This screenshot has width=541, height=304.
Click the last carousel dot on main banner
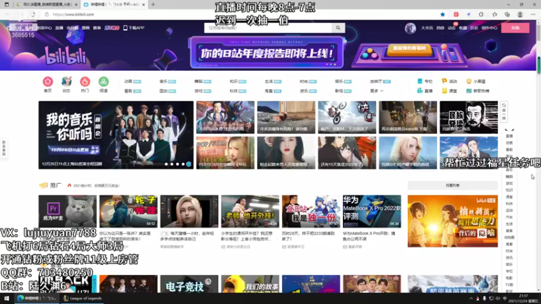click(189, 164)
